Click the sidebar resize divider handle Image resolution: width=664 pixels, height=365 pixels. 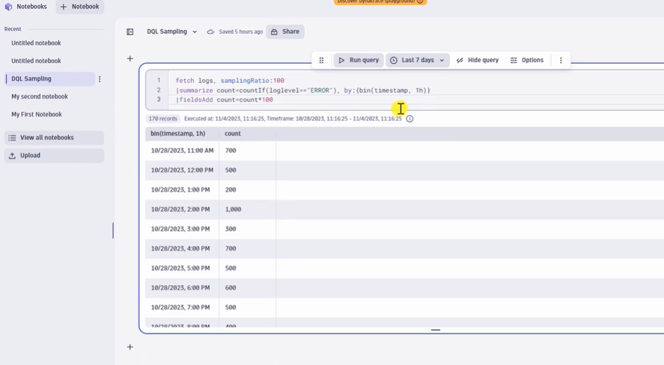(x=113, y=230)
